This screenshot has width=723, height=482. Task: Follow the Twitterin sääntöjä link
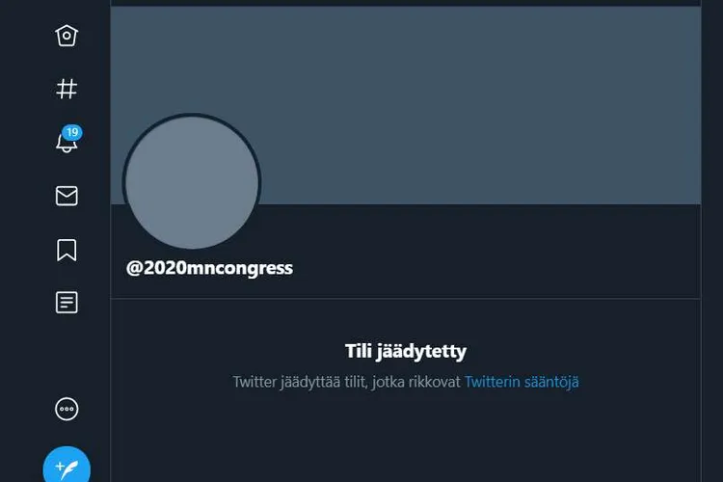pyautogui.click(x=522, y=382)
